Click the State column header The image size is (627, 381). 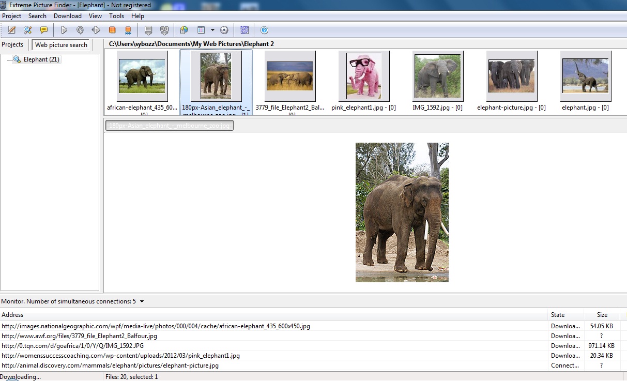pos(566,314)
